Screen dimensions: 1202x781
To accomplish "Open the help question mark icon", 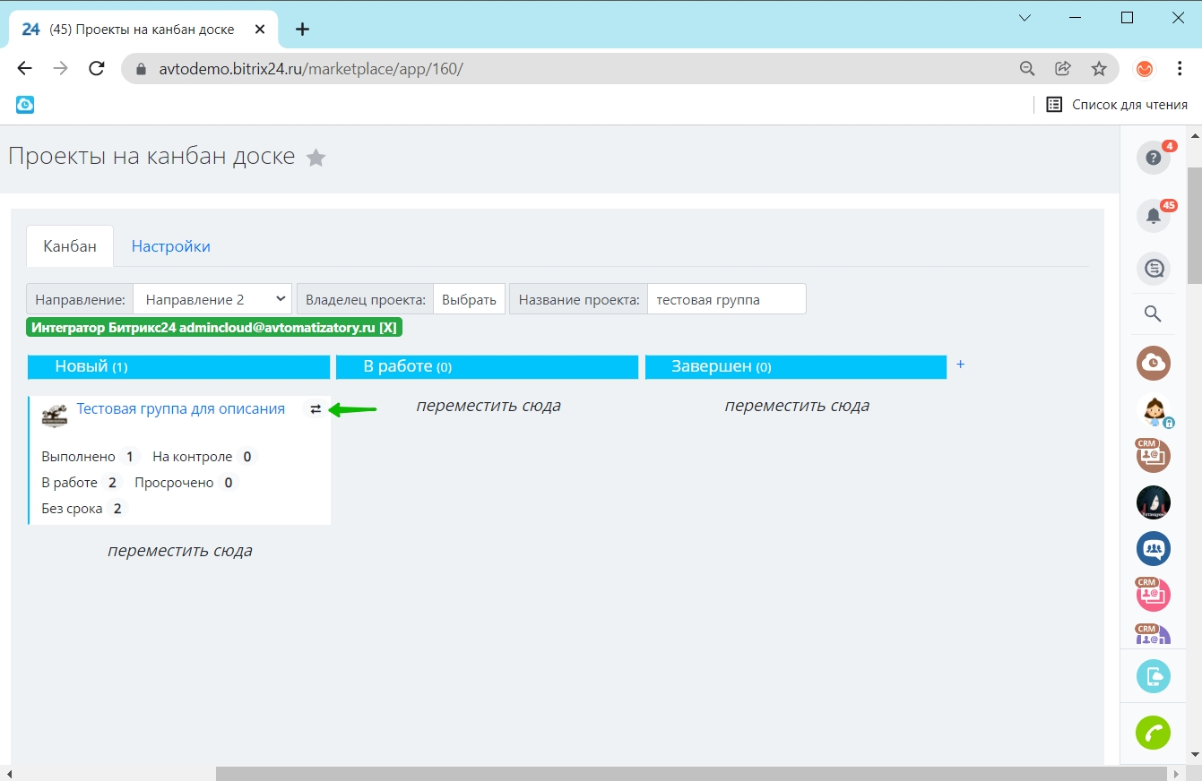I will 1153,159.
